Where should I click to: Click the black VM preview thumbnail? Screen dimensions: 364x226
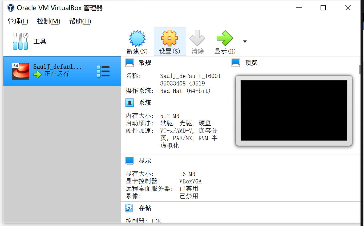point(294,110)
